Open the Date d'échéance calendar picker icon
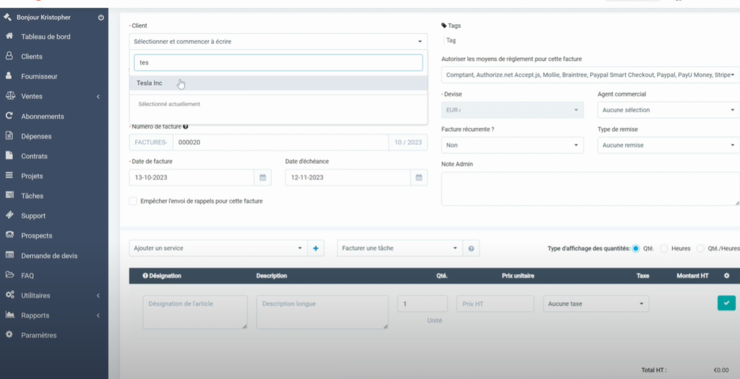 point(419,177)
